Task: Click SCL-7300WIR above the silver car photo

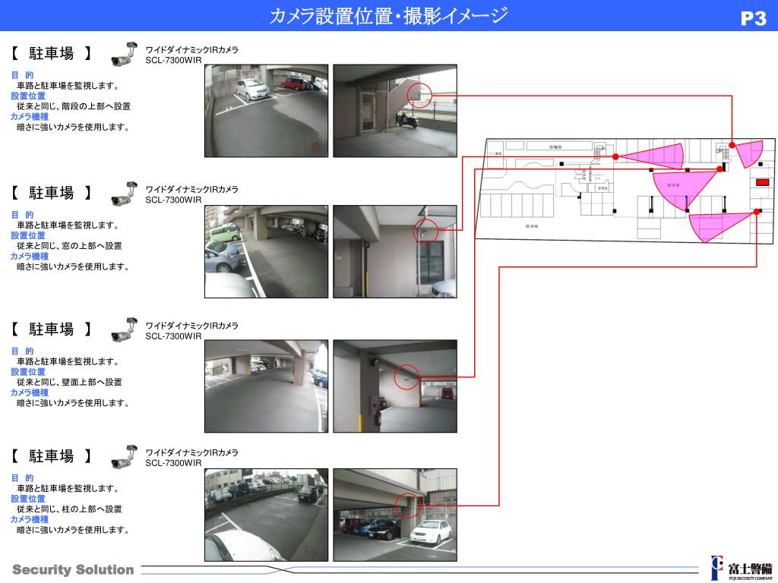Action: (x=173, y=60)
